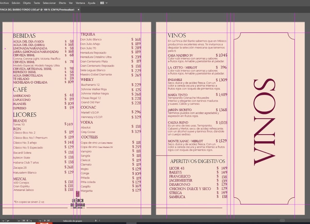Open the status bar options arrow
Image resolution: width=310 pixels, height=224 pixels.
pos(96,221)
